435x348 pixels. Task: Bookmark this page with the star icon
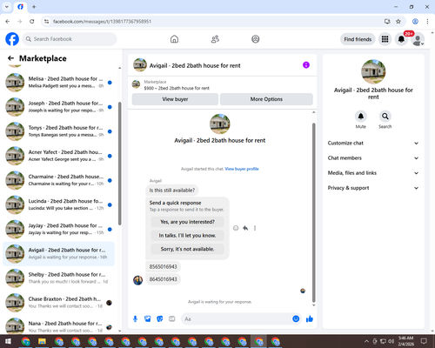pos(398,22)
